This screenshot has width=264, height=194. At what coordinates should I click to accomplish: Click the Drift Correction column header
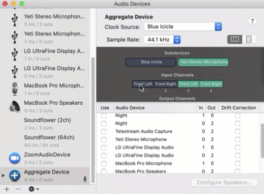pos(239,108)
